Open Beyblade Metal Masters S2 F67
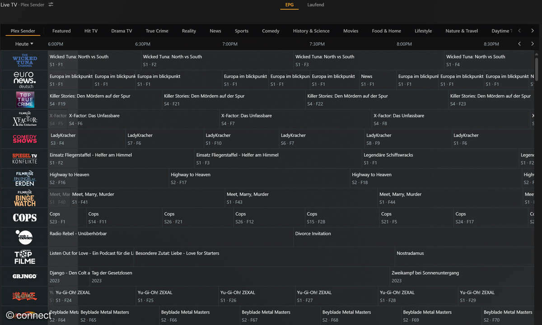This screenshot has height=325, width=542. 280,316
